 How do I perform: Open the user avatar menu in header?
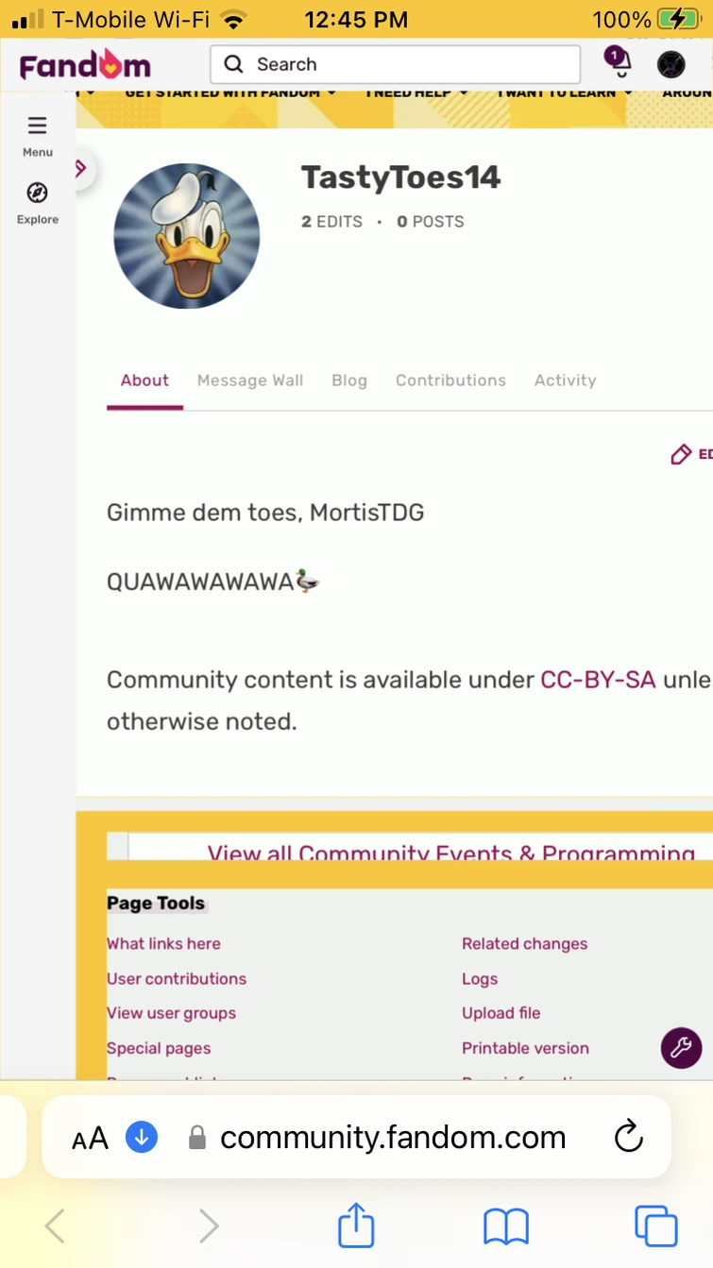pyautogui.click(x=671, y=64)
